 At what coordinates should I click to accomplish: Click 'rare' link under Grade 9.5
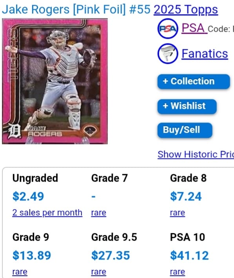pos(99,272)
